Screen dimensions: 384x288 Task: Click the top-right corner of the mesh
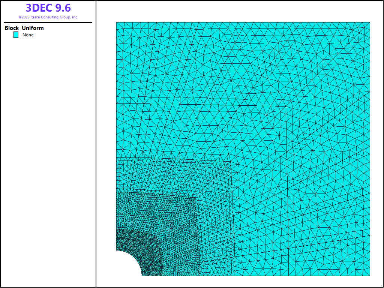(x=369, y=23)
